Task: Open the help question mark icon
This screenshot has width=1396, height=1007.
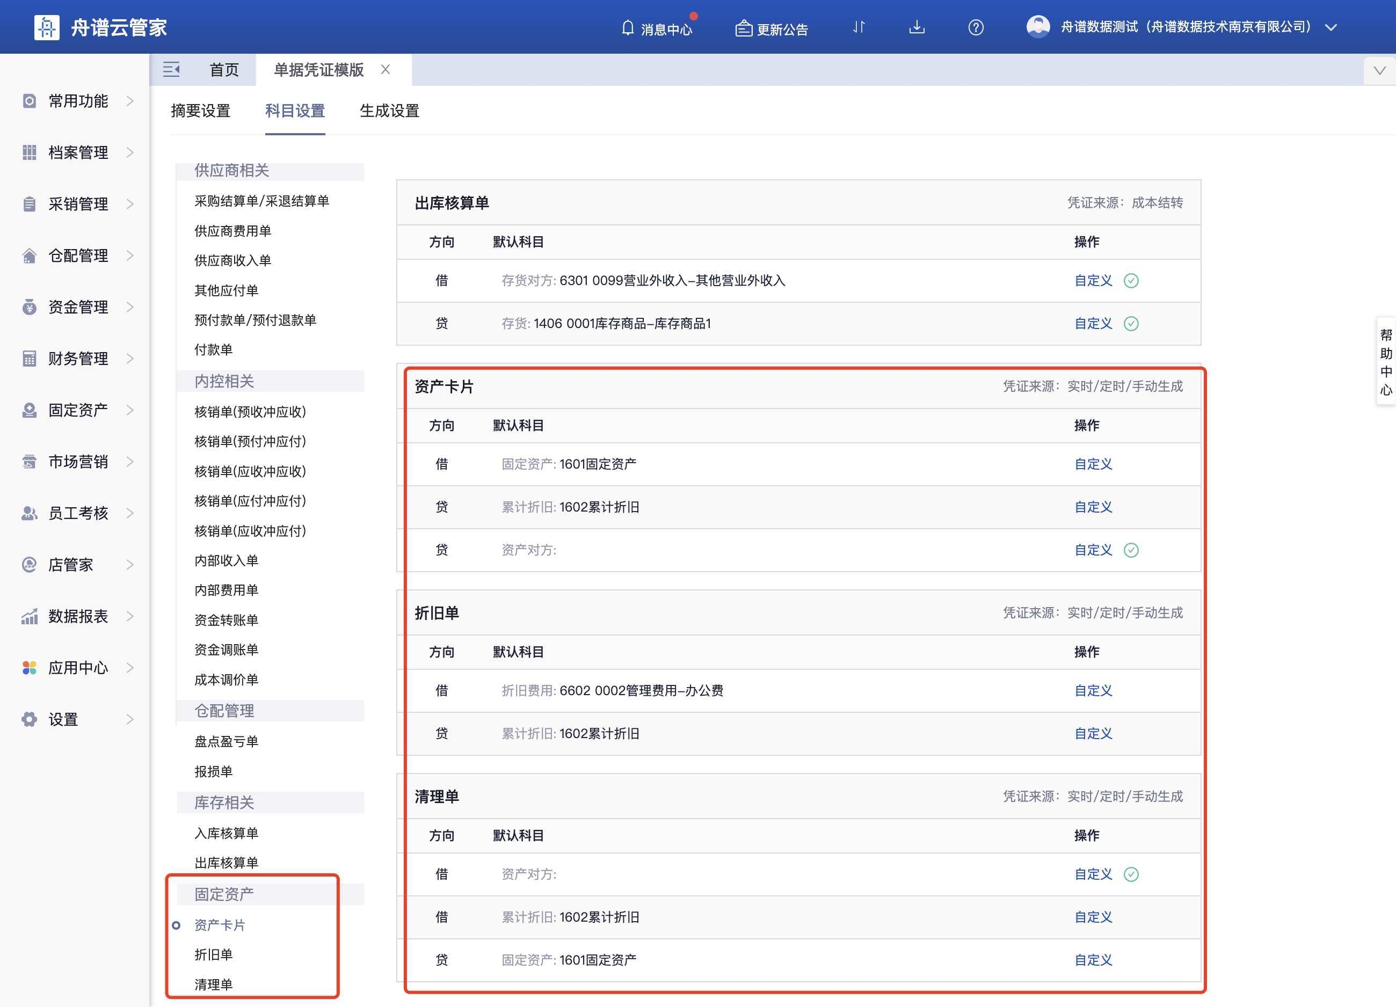Action: [x=976, y=28]
